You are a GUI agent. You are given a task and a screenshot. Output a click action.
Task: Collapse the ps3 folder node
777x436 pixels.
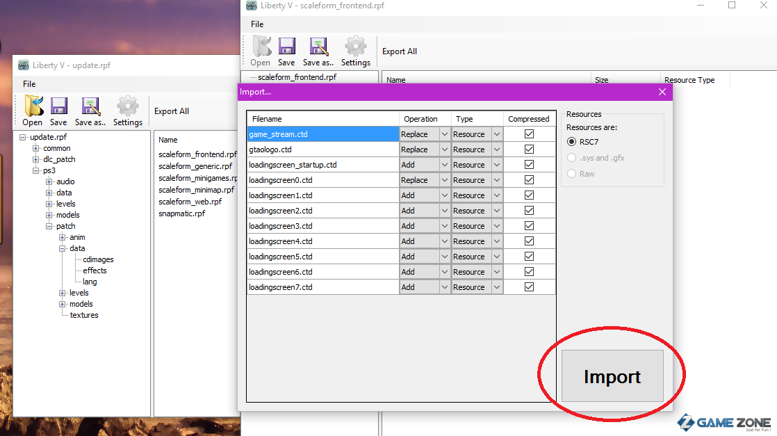click(x=35, y=170)
